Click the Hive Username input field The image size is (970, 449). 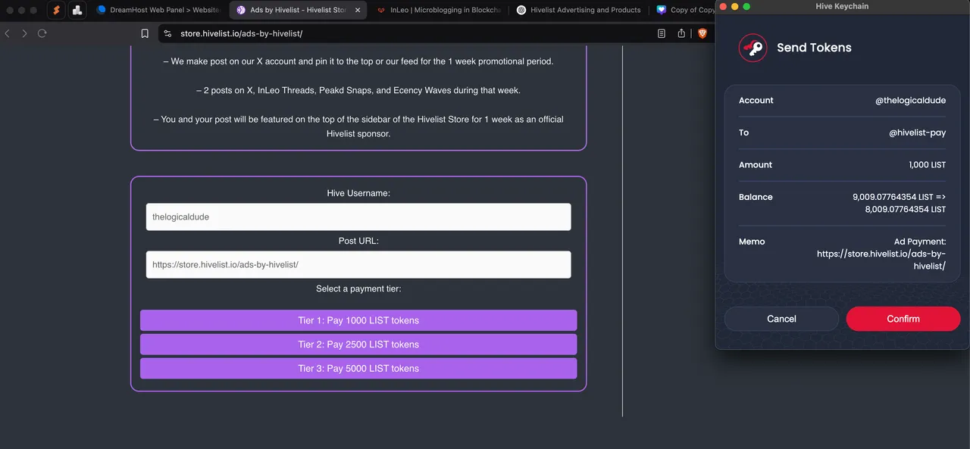pos(358,217)
